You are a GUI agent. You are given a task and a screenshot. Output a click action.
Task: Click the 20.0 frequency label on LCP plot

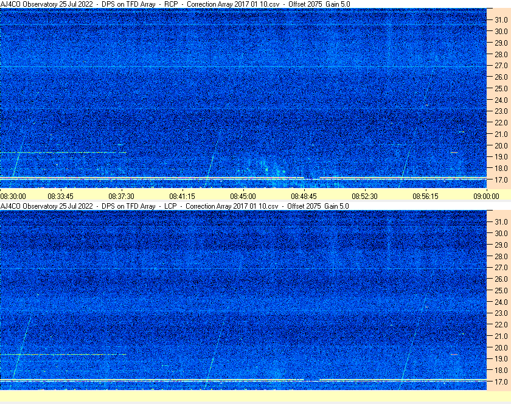pos(501,347)
